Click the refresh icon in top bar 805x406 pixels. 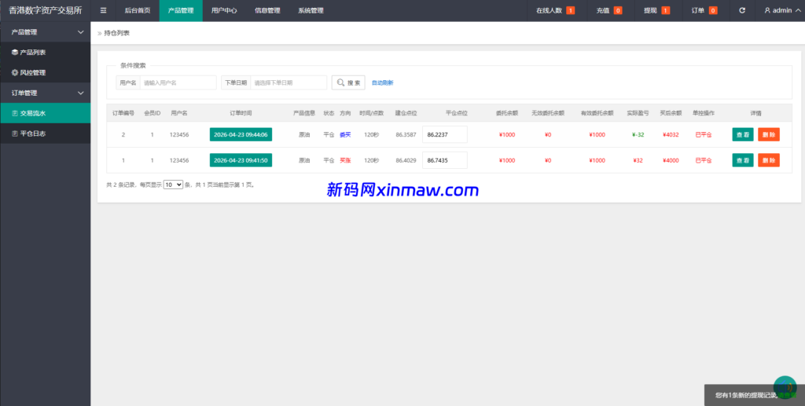pyautogui.click(x=742, y=10)
